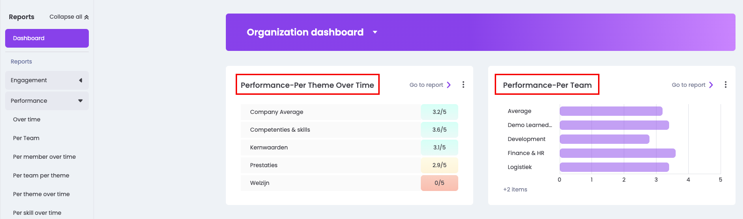
Task: Click the Finance & HR chart bar
Action: 617,153
